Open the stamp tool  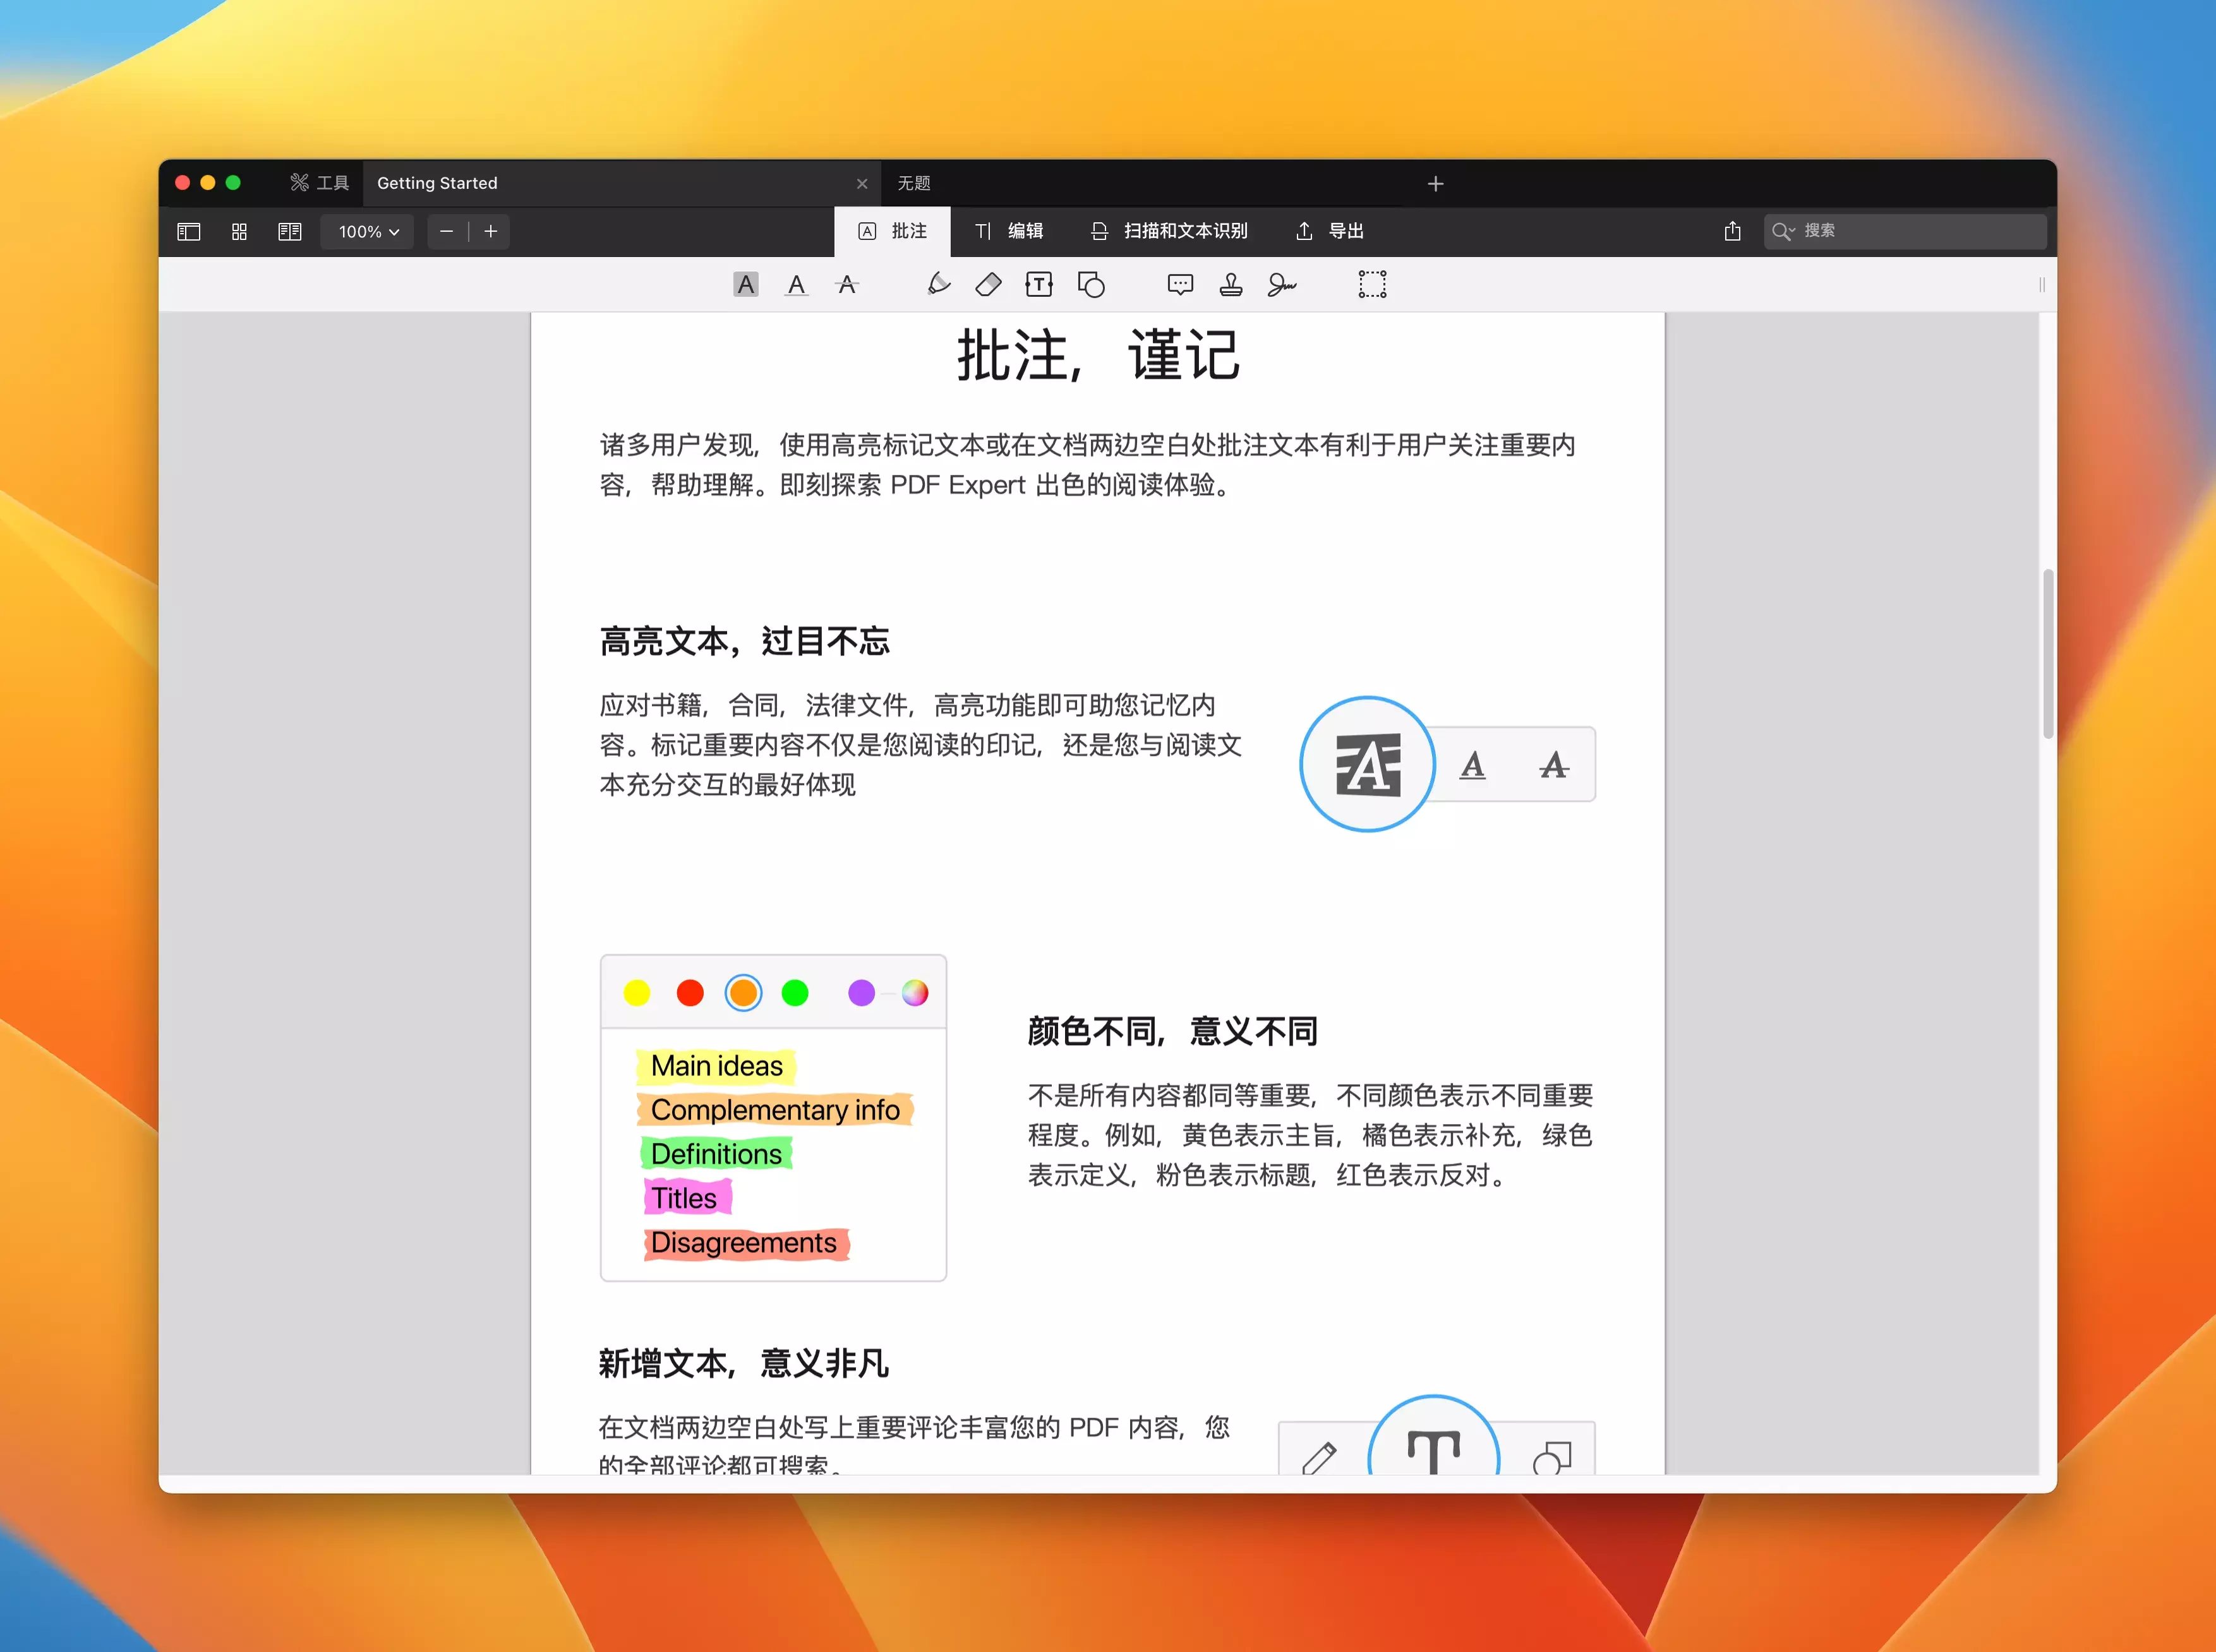[x=1231, y=285]
